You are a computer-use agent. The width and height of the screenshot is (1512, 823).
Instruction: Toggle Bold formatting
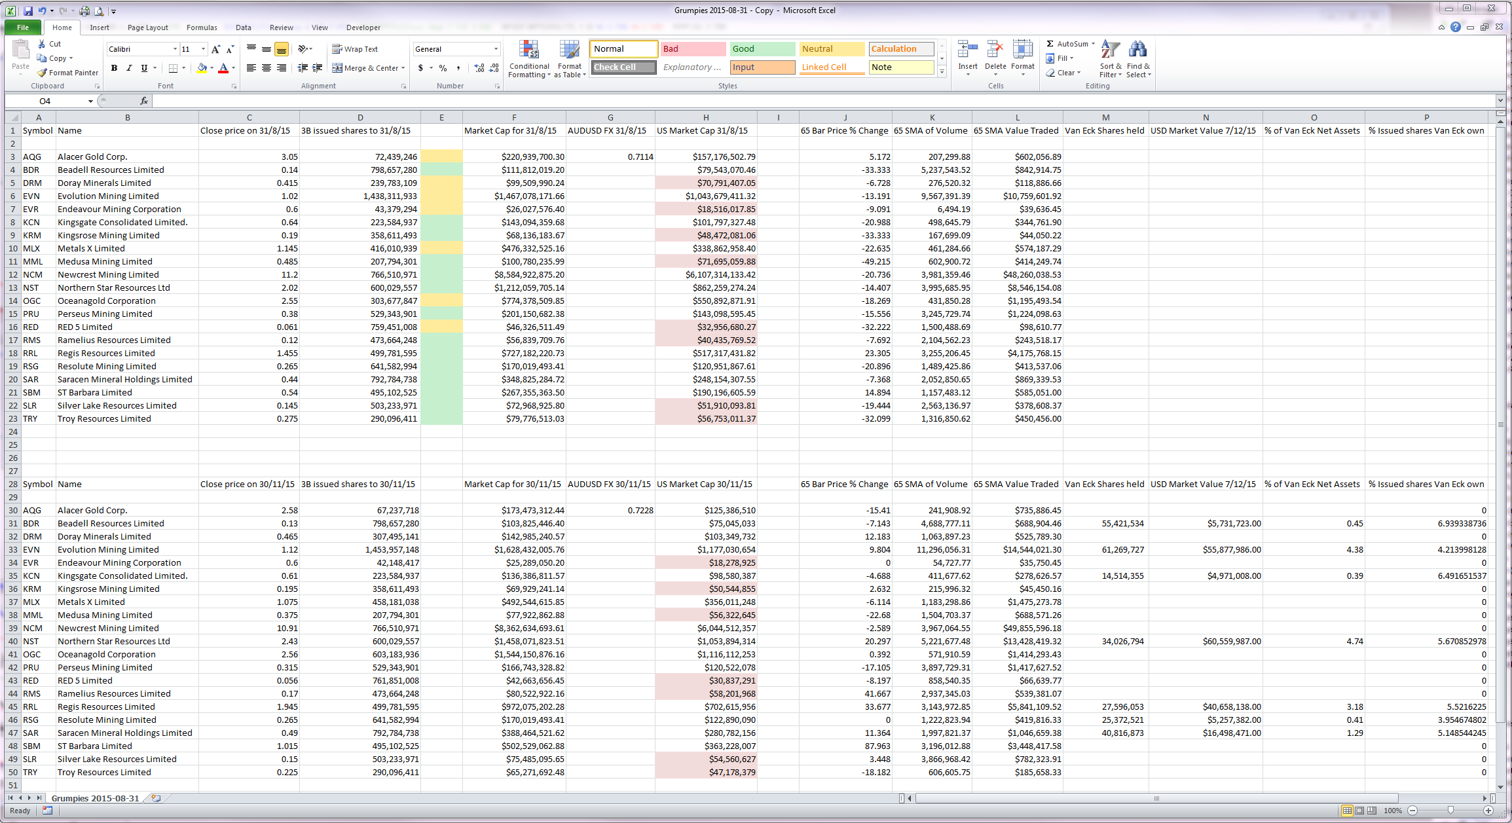point(115,68)
